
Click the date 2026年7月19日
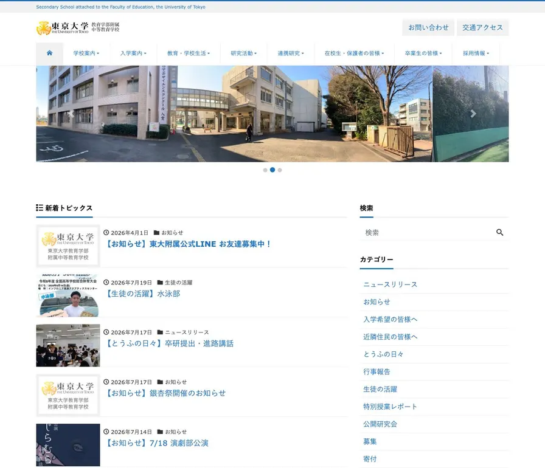[x=131, y=283]
